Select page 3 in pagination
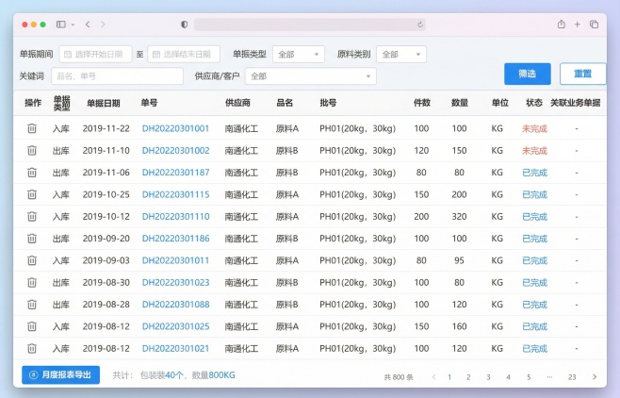Viewport: 620px width, 398px height. click(488, 377)
